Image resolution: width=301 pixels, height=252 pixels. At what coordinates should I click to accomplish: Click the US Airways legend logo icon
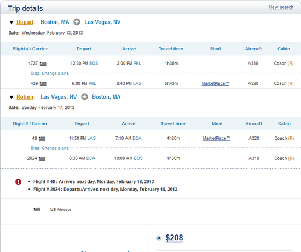pyautogui.click(x=37, y=209)
